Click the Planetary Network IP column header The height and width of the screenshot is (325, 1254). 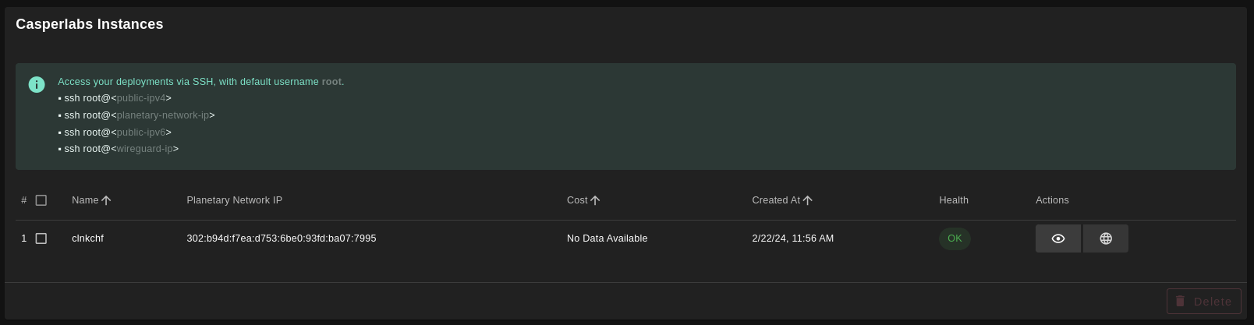[x=234, y=200]
